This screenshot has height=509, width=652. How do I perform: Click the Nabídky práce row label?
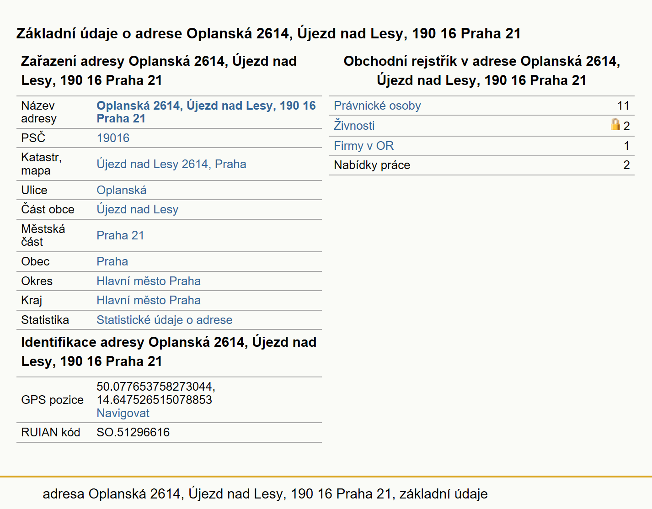(372, 165)
